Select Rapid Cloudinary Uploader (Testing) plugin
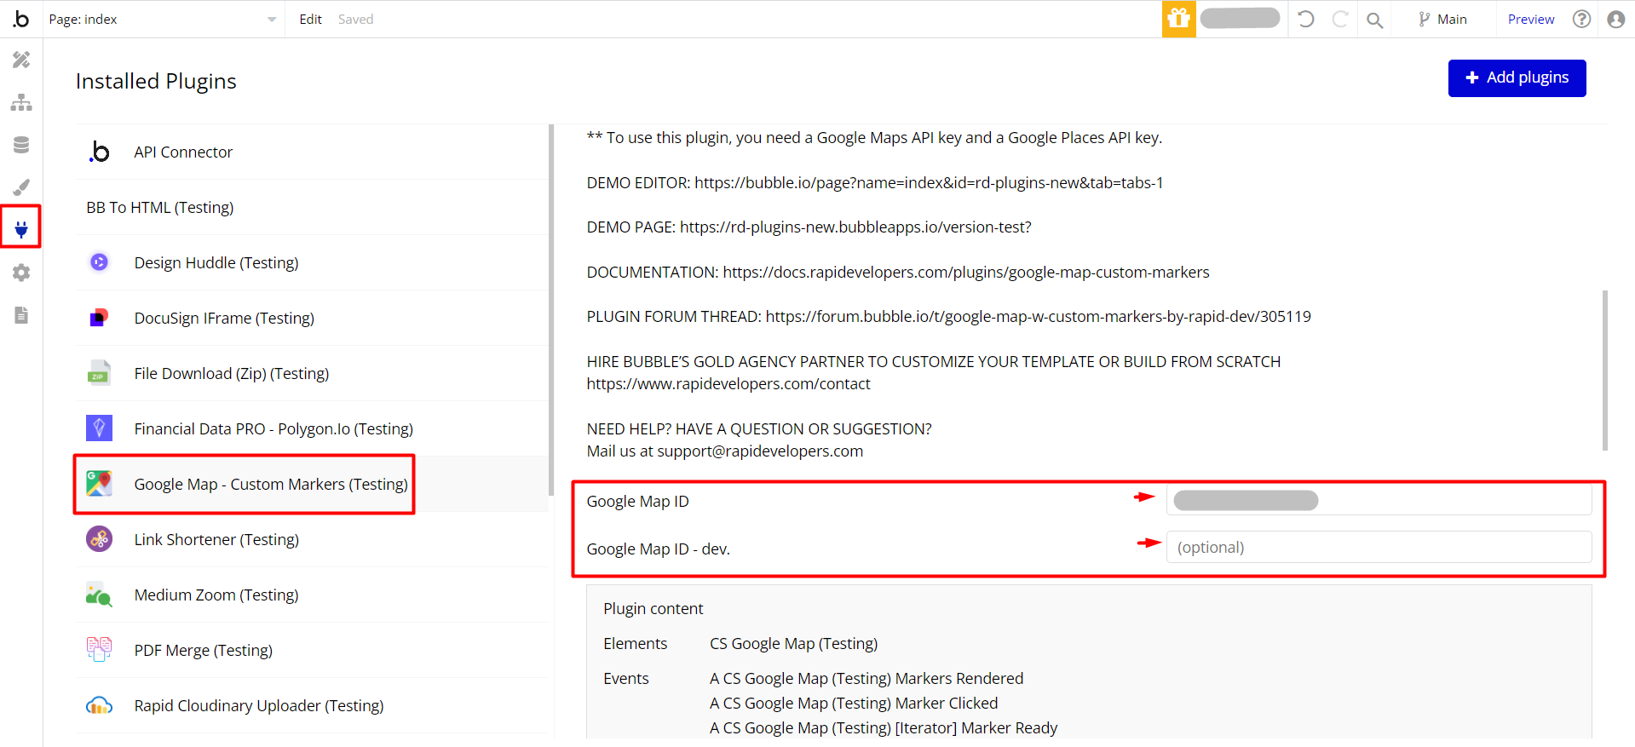 (x=312, y=705)
